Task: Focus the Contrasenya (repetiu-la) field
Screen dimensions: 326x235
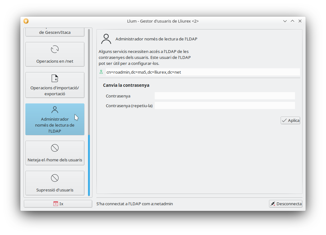Action: pyautogui.click(x=225, y=106)
